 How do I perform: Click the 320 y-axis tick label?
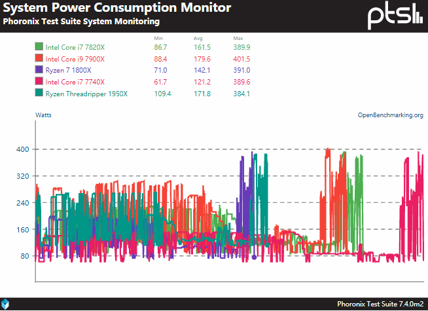tap(23, 176)
